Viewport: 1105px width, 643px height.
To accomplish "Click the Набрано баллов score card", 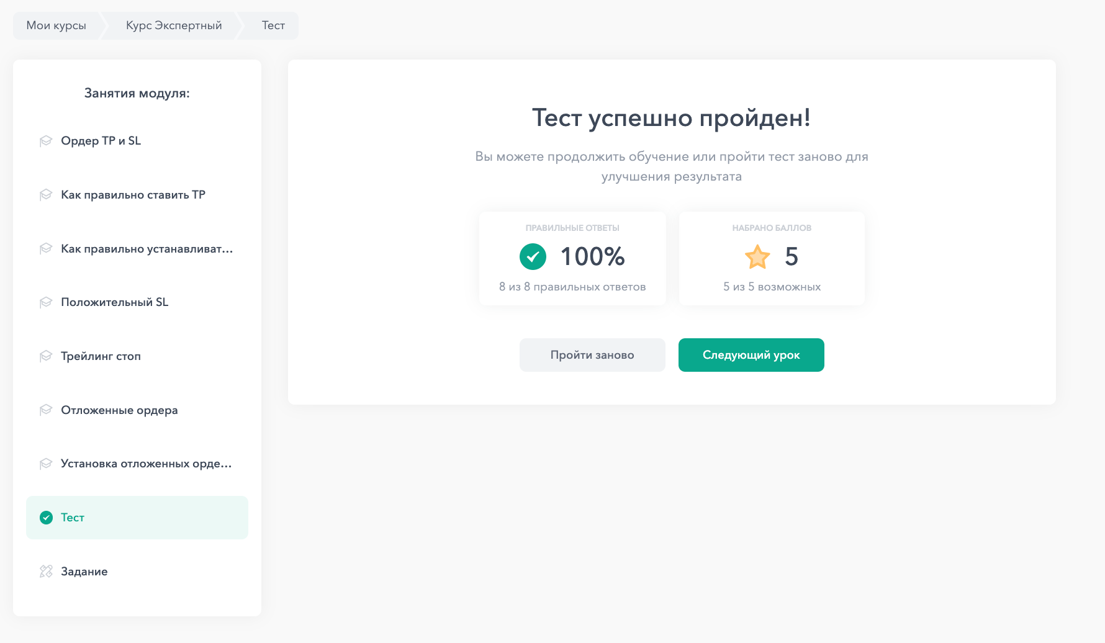I will tap(772, 258).
